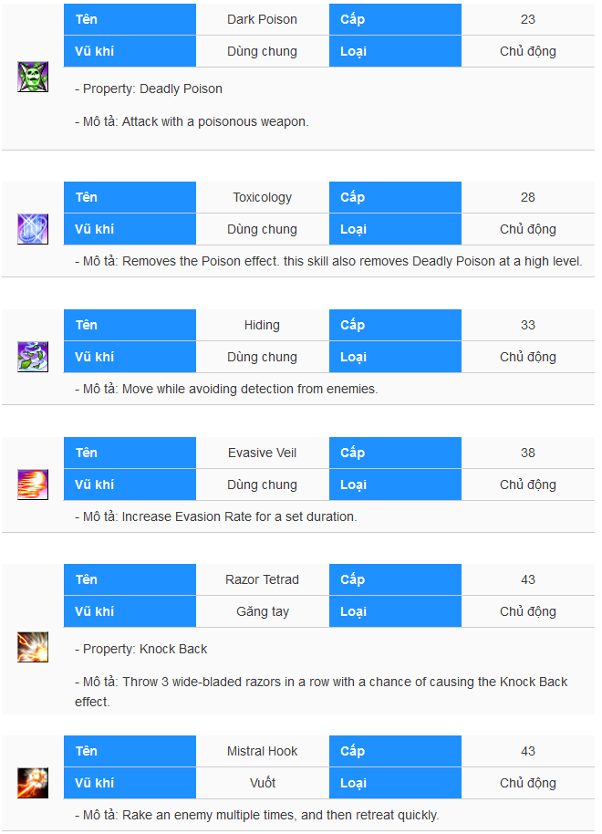Select the Evasive Veil flame icon
This screenshot has width=602, height=834.
click(x=33, y=485)
